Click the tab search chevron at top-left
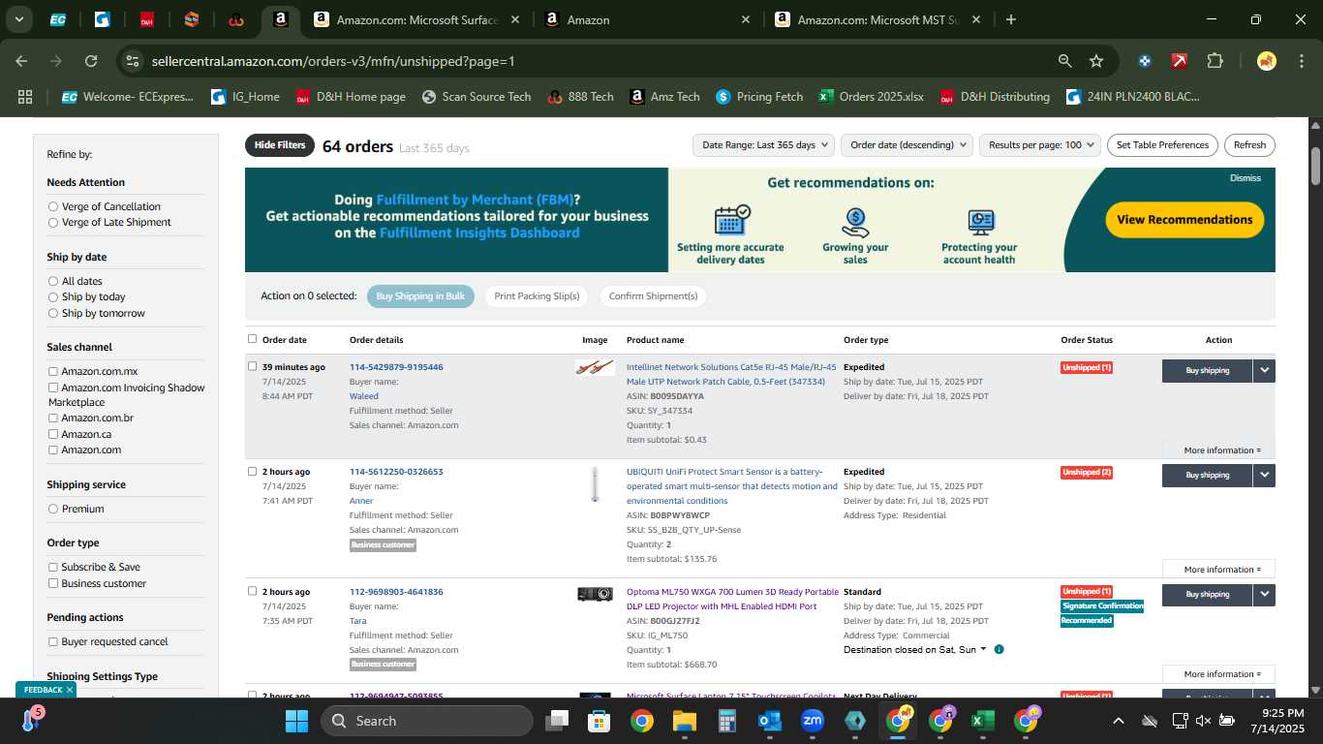Viewport: 1323px width, 744px height. point(18,19)
